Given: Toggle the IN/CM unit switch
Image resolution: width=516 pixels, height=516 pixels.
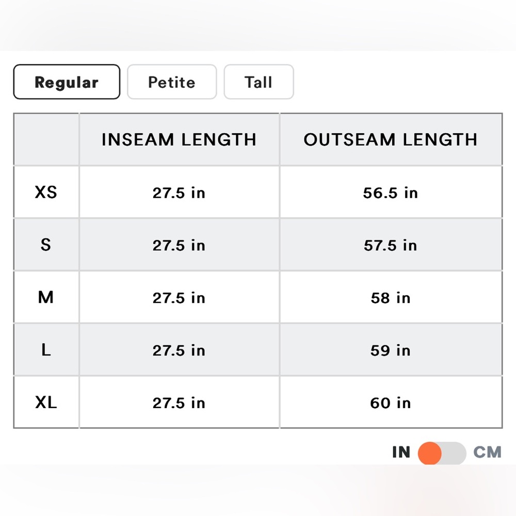Looking at the screenshot, I should pyautogui.click(x=441, y=453).
